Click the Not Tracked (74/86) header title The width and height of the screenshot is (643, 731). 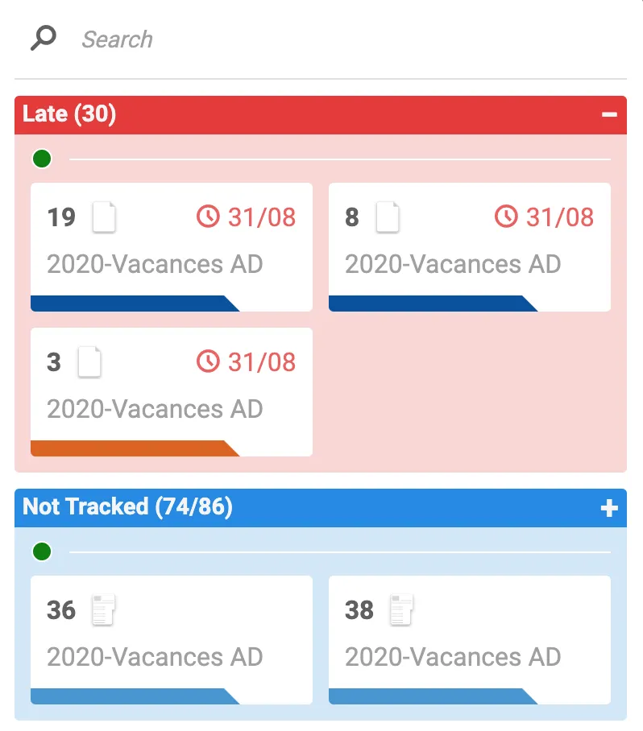pyautogui.click(x=127, y=507)
